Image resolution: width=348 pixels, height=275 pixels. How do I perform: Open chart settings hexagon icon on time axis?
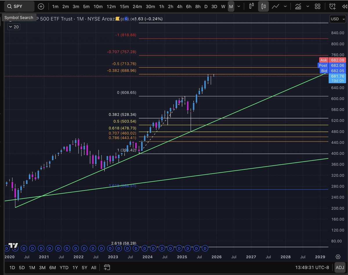tap(338, 257)
